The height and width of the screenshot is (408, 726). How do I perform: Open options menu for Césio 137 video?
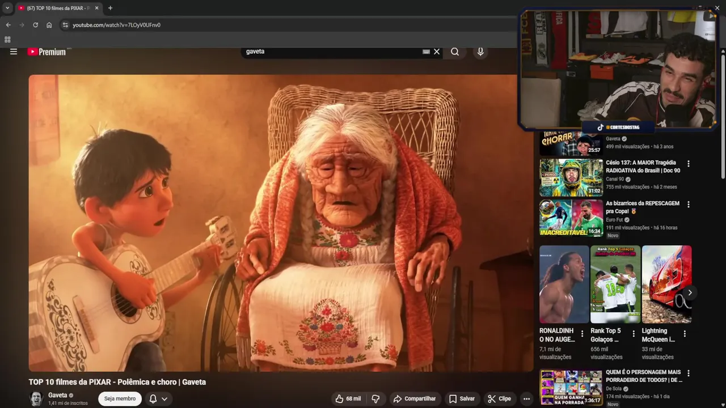tap(689, 164)
